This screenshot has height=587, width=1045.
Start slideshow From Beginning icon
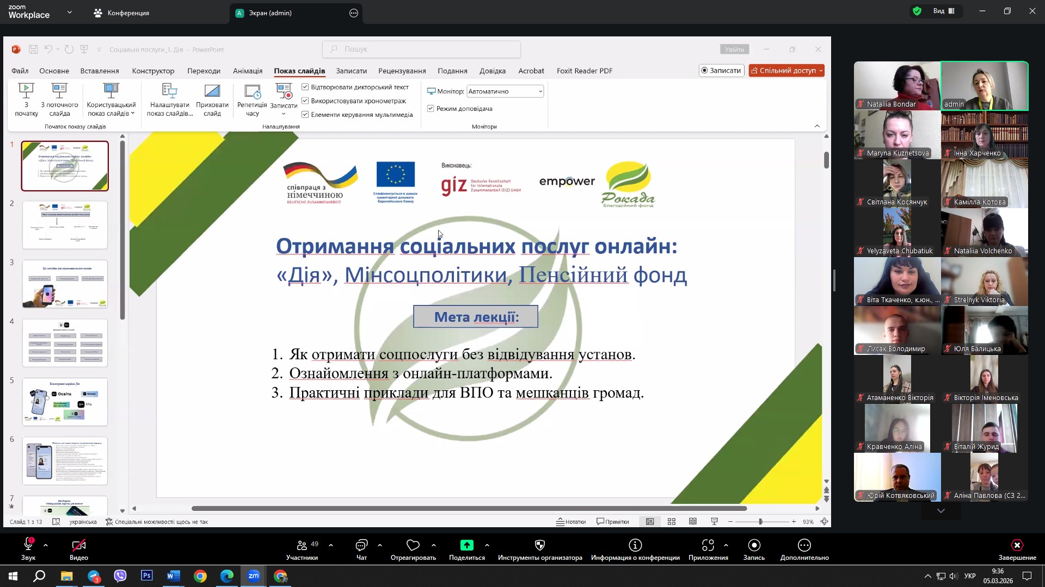tap(26, 91)
